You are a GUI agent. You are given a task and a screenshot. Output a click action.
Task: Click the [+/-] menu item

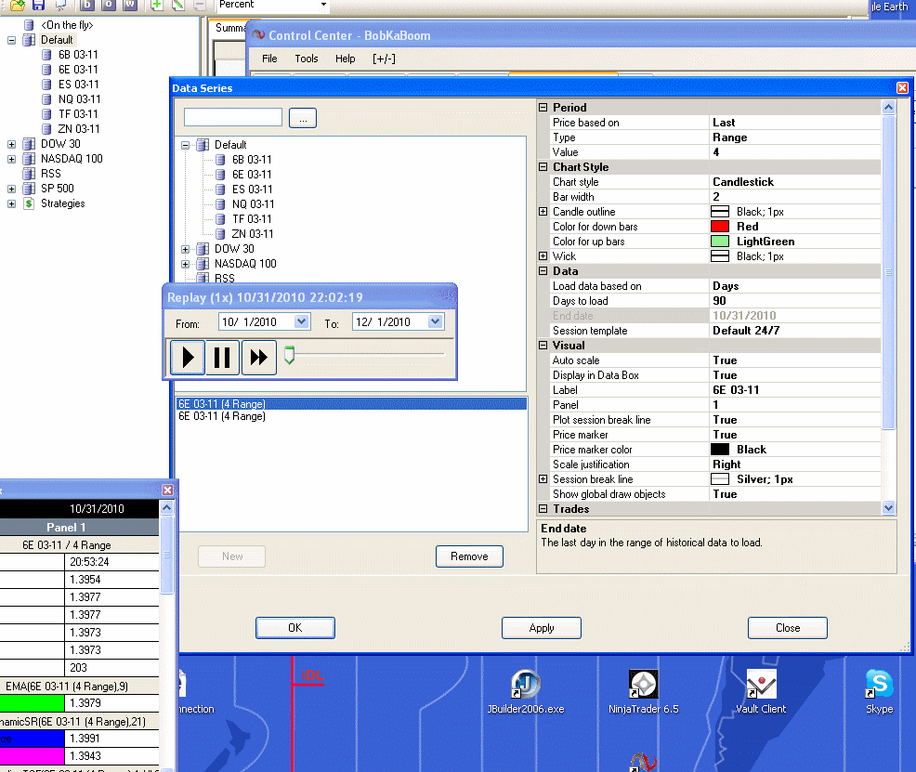[x=384, y=59]
